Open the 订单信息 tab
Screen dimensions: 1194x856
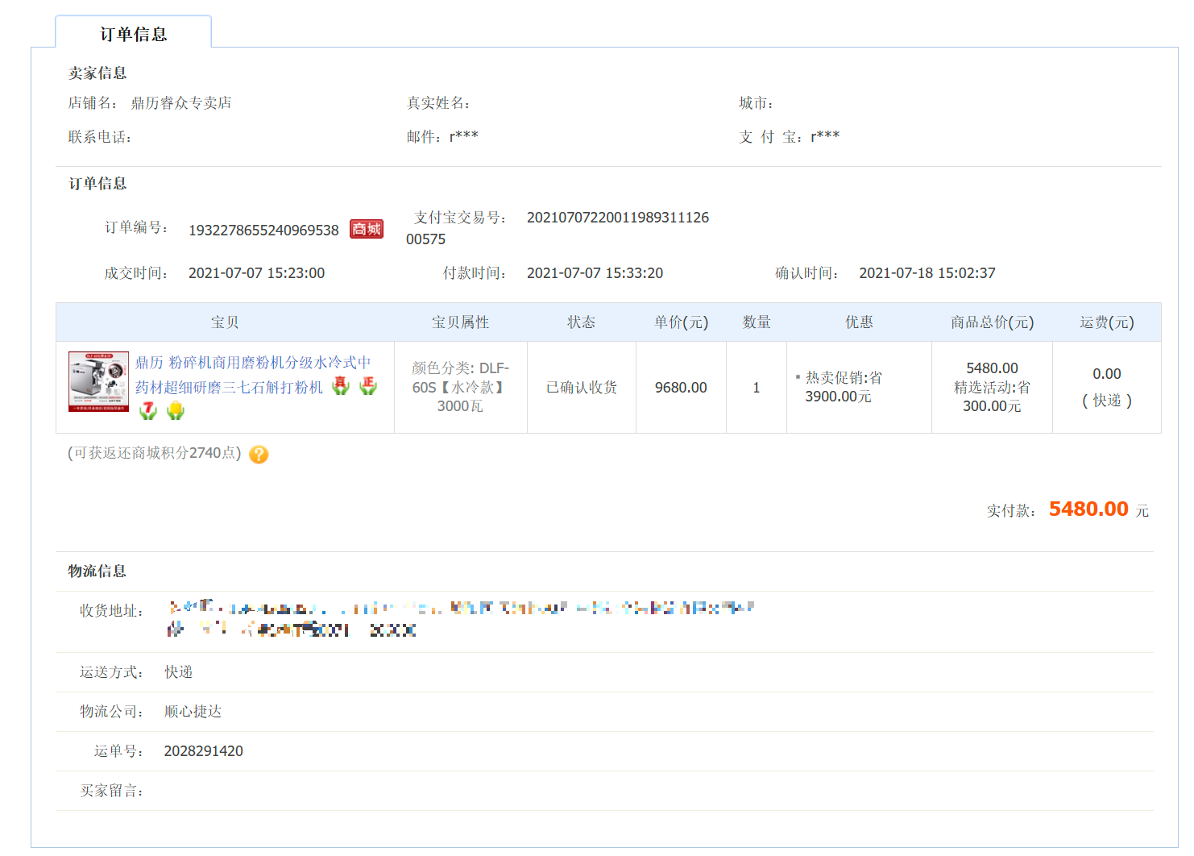tap(134, 34)
